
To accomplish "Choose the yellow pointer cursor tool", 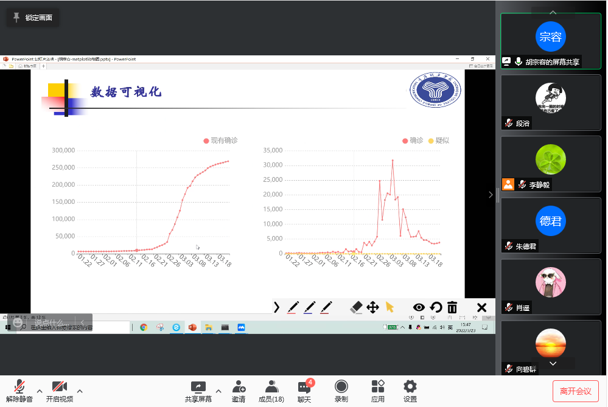I will 390,307.
